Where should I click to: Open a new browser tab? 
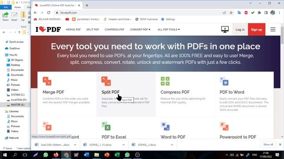[x=87, y=5]
